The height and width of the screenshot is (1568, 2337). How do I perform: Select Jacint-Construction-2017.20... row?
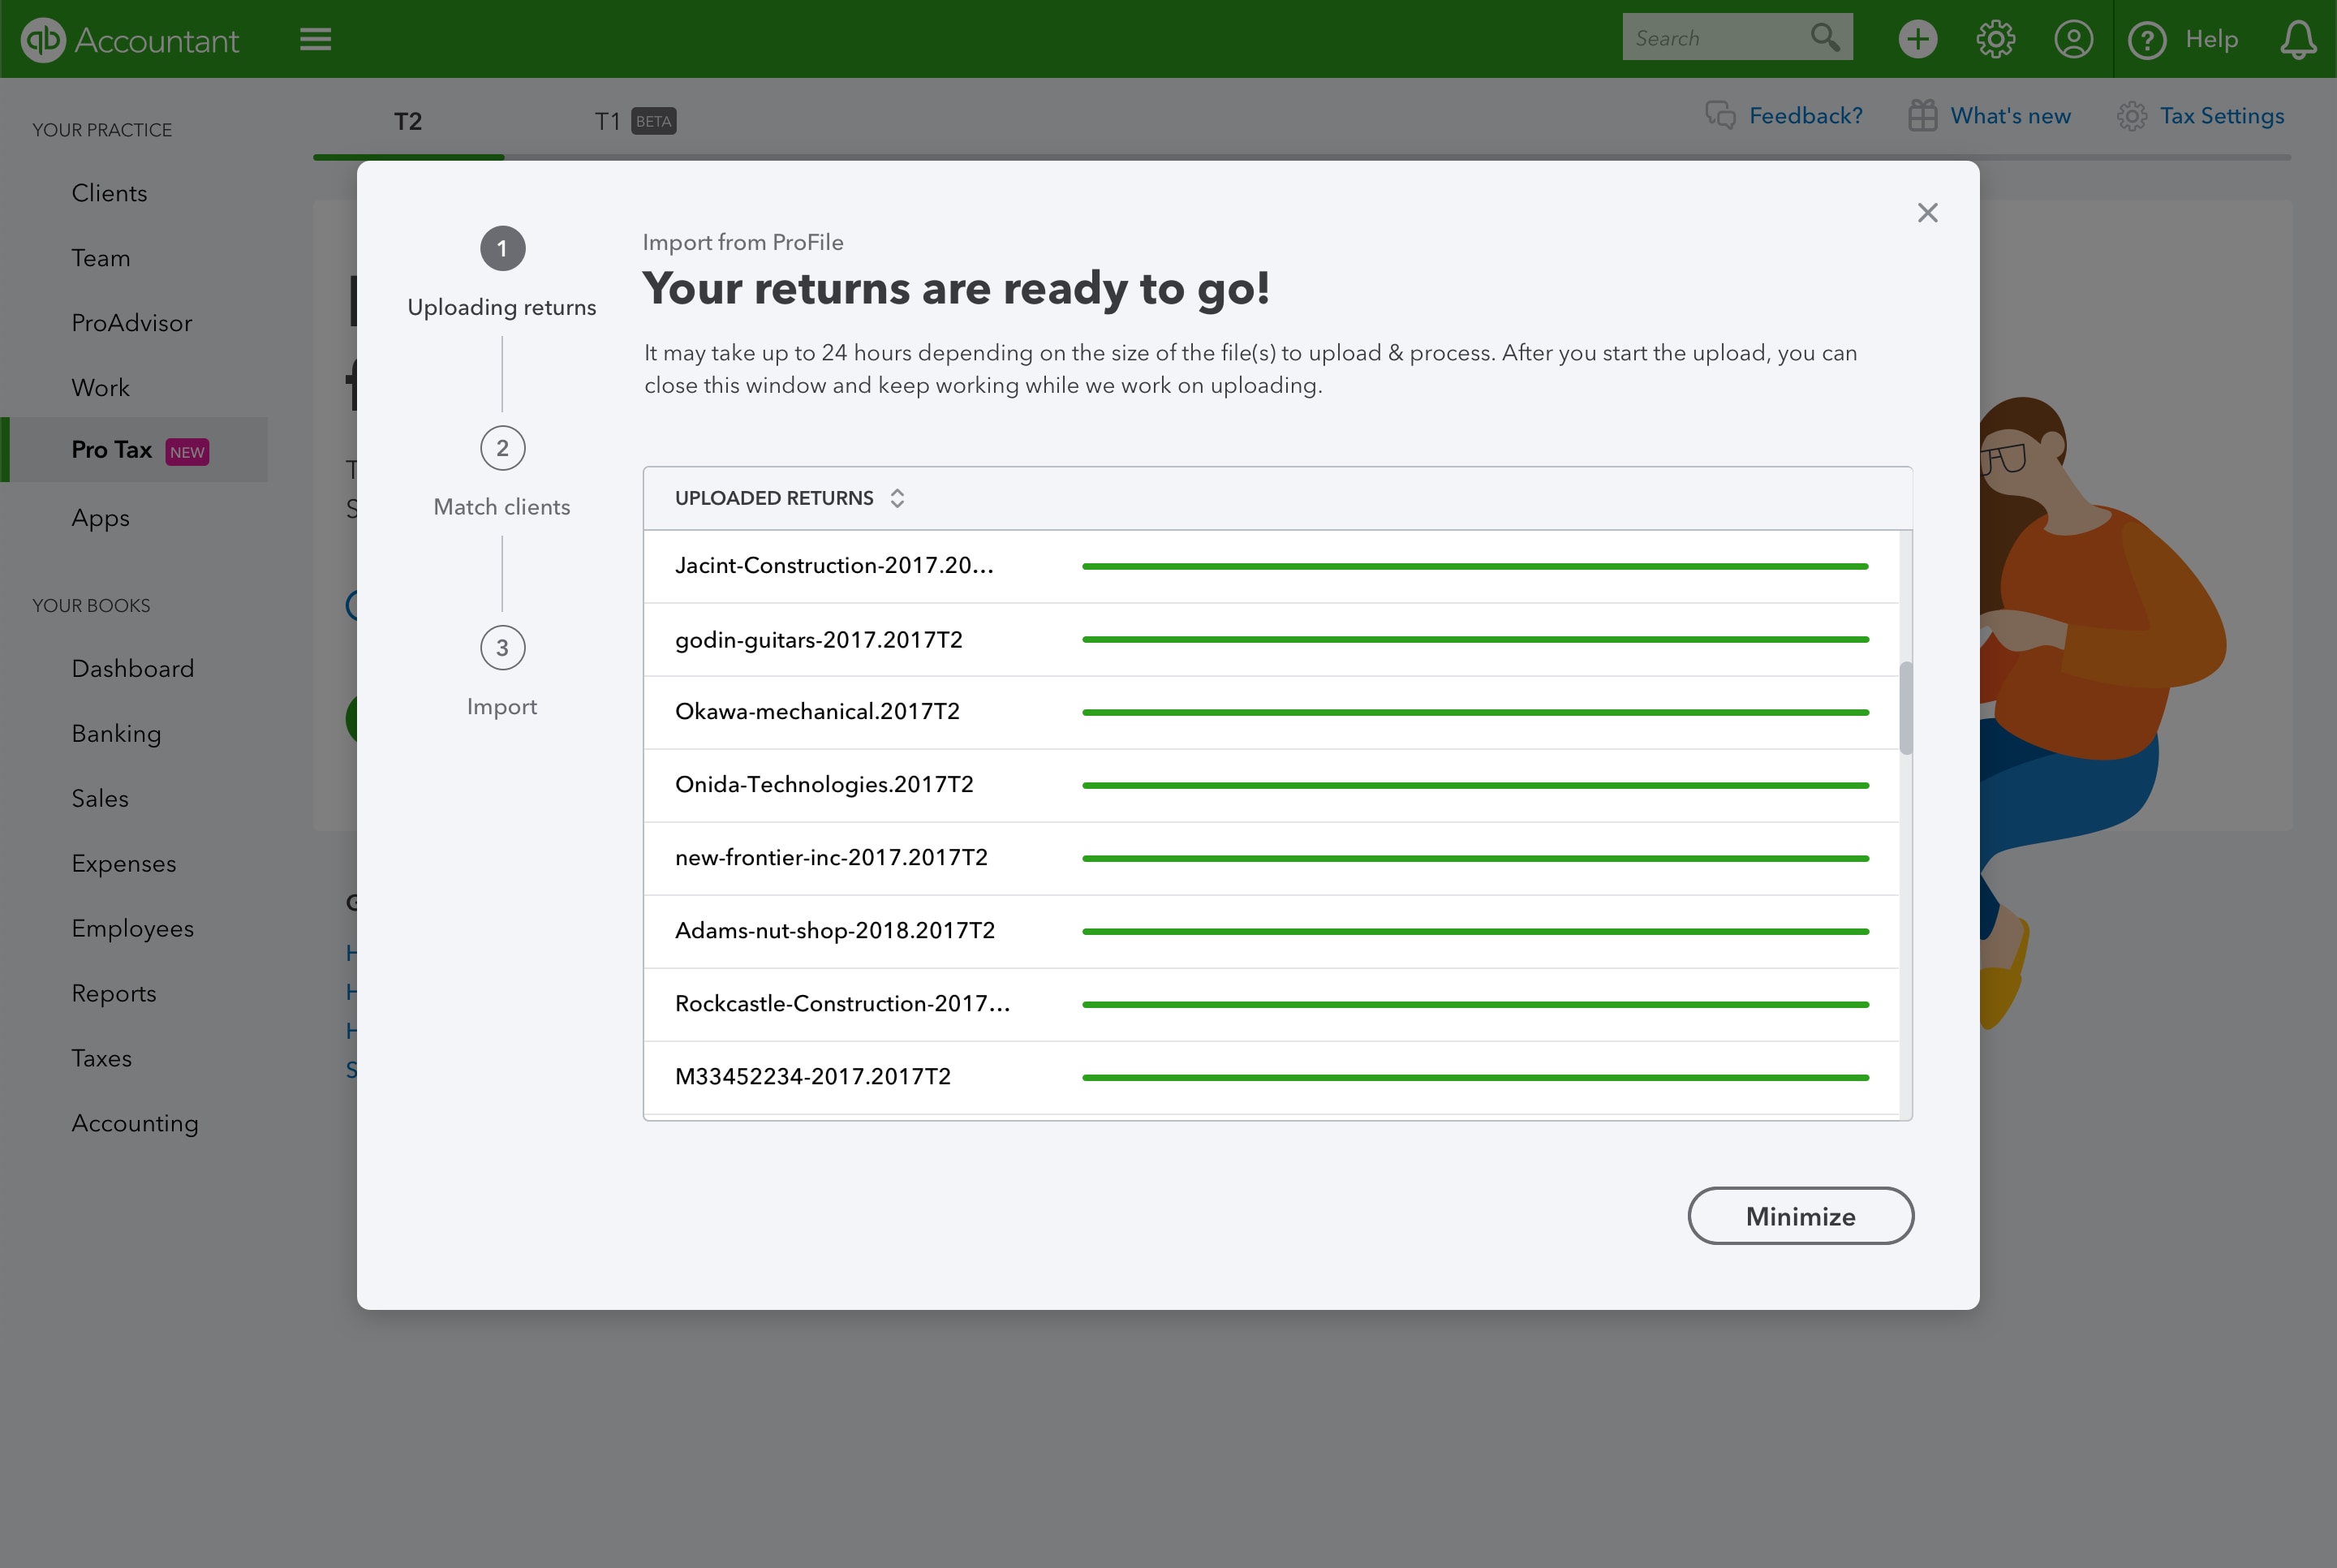(1272, 566)
